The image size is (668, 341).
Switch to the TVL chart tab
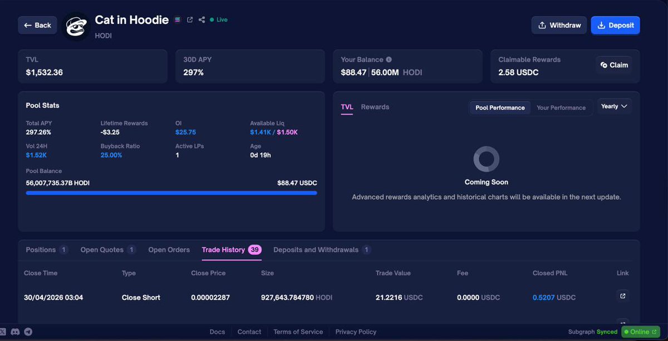(347, 107)
